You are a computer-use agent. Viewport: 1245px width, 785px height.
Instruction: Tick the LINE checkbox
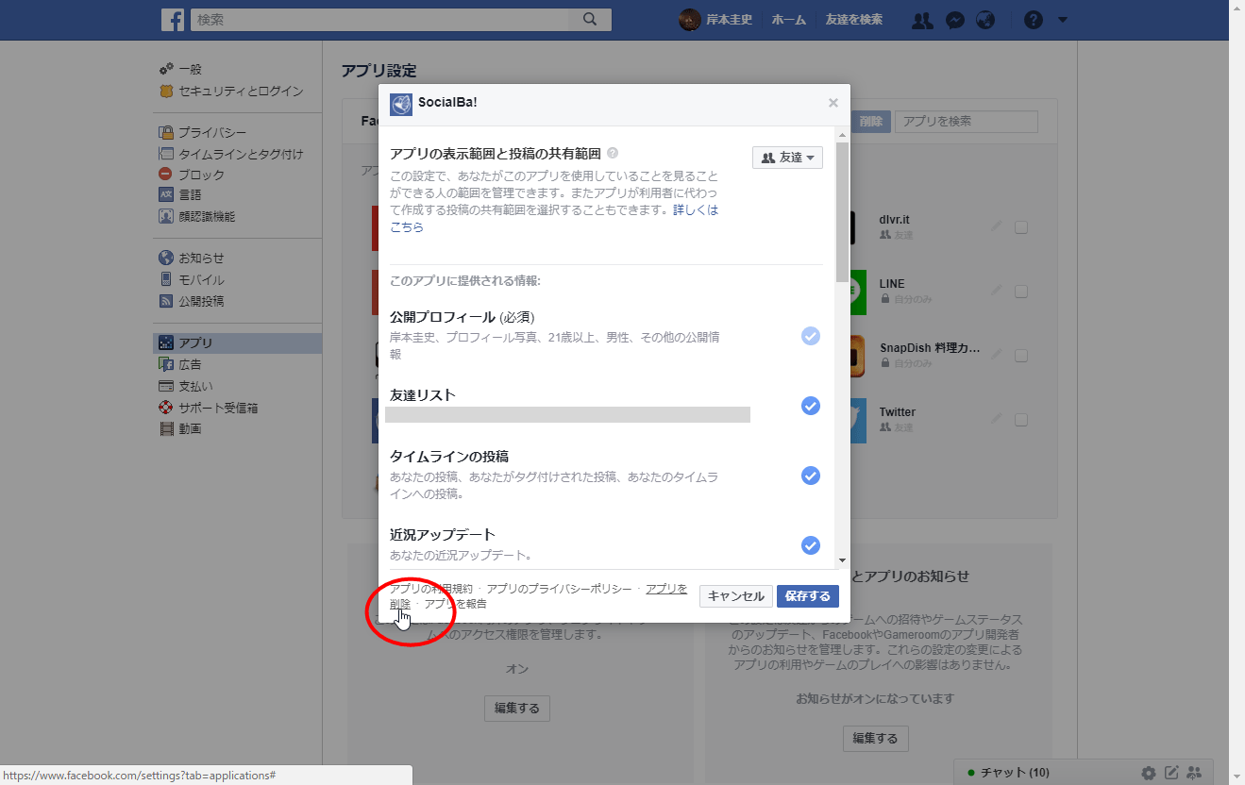click(1021, 292)
